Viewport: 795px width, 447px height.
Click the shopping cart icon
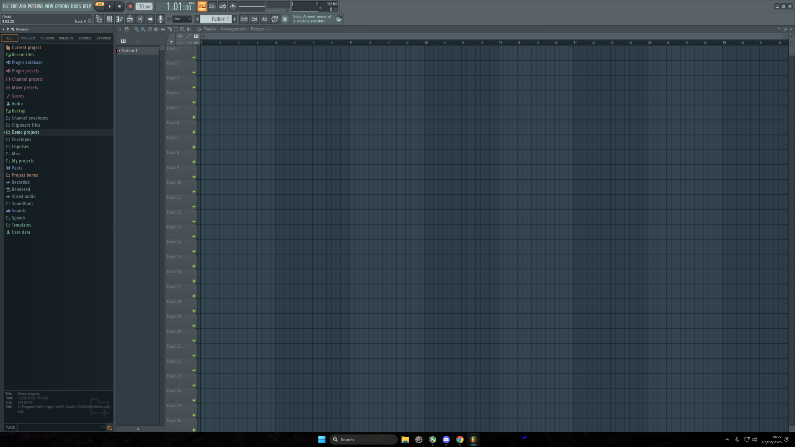pos(284,19)
